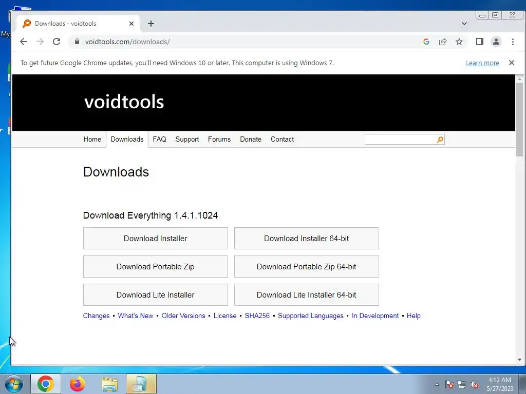Focus the site search input field
Image resolution: width=526 pixels, height=394 pixels.
coord(401,140)
